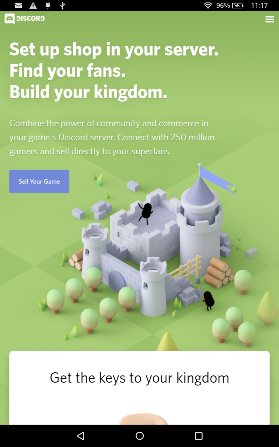
Task: Tap the Android home circle button
Action: pyautogui.click(x=139, y=435)
